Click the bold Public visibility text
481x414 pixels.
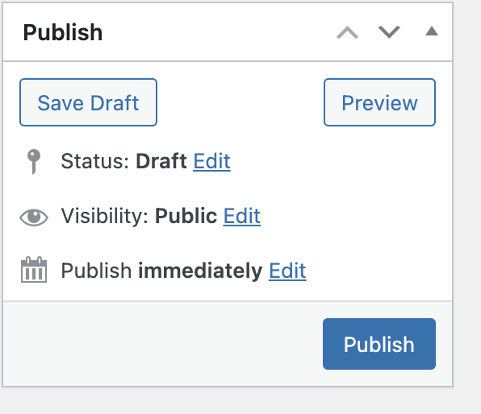coord(186,216)
